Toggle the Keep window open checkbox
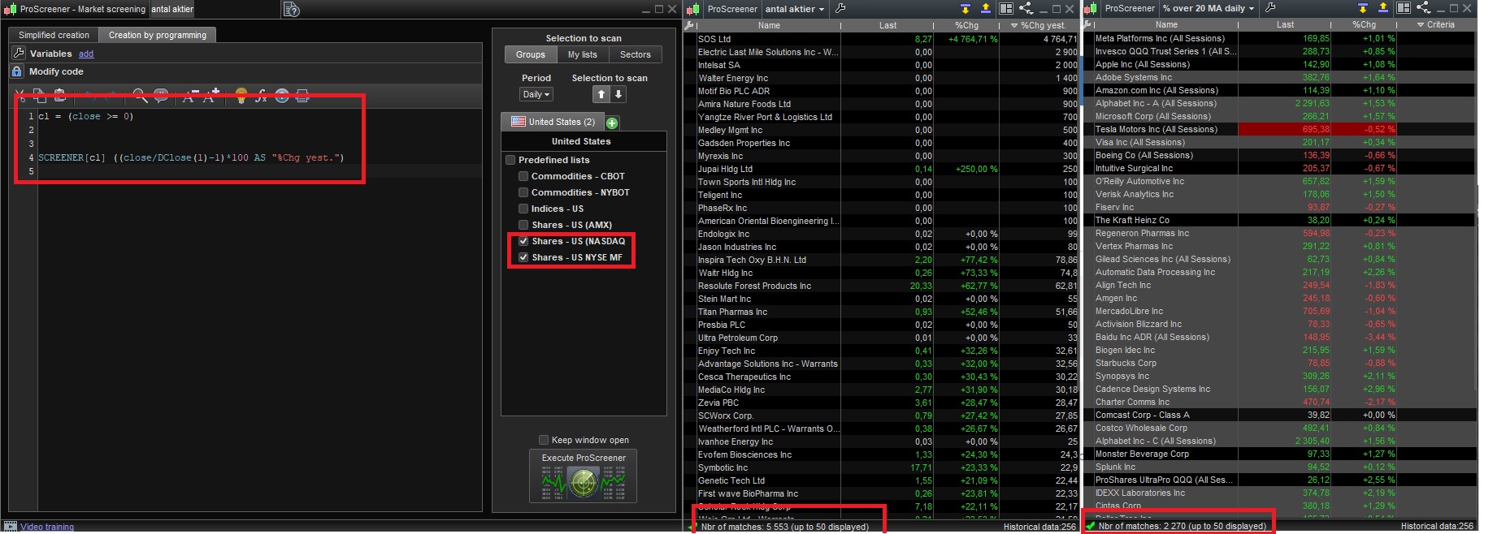The image size is (1506, 534). coord(544,440)
